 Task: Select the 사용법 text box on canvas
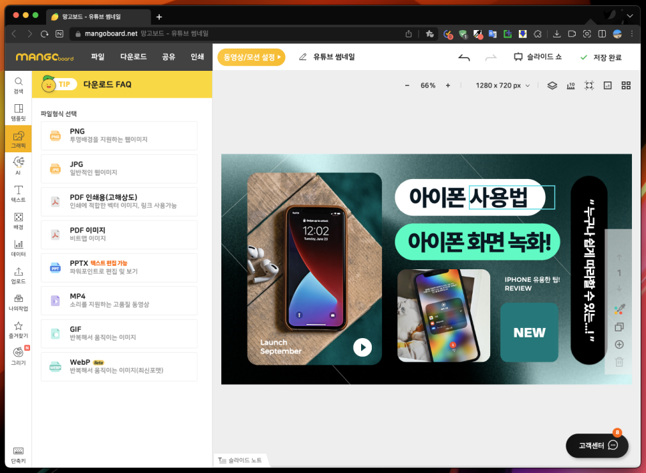click(512, 198)
